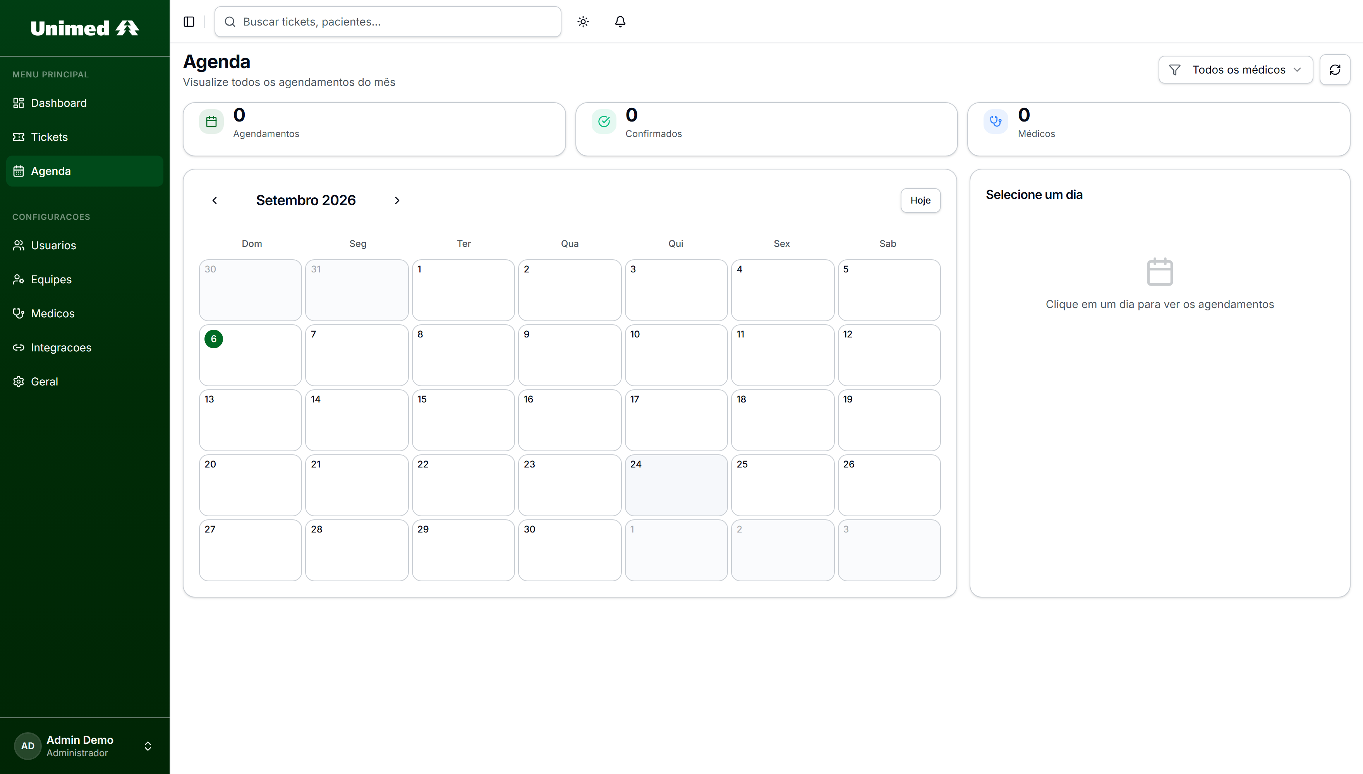This screenshot has width=1363, height=774.
Task: Open Todos os médicos filter dropdown
Action: click(1235, 70)
